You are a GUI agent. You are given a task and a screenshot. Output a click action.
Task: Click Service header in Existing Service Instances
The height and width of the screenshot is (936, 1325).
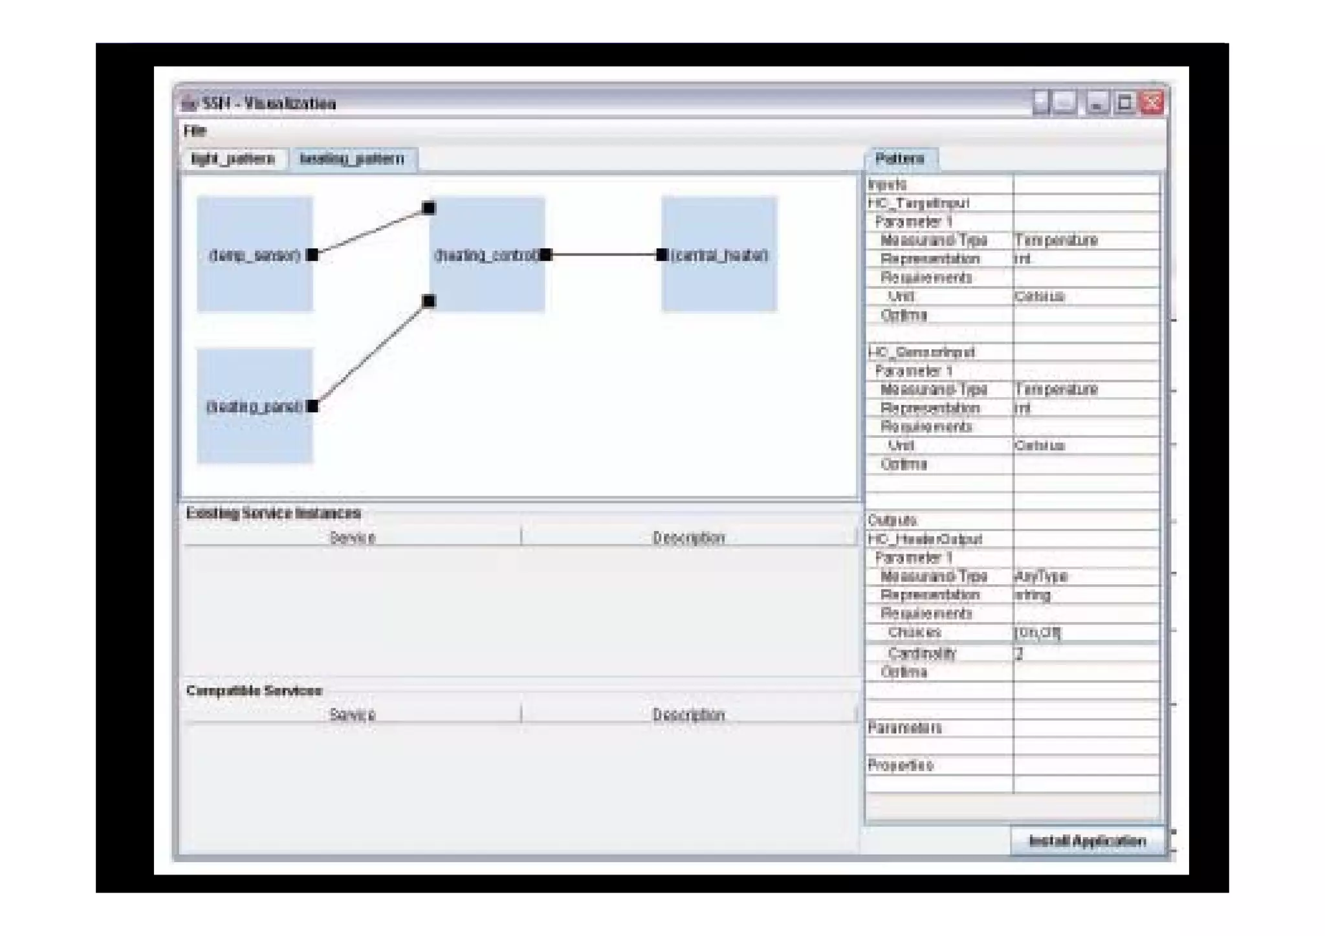(x=352, y=538)
